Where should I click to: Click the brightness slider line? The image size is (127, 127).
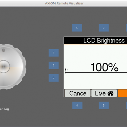96,72
